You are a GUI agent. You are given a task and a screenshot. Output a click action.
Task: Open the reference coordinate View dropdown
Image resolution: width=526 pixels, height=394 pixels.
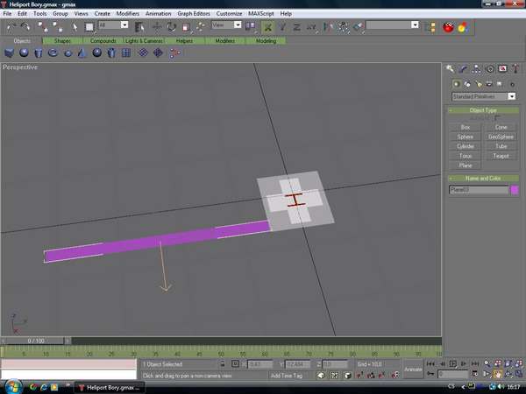click(226, 25)
